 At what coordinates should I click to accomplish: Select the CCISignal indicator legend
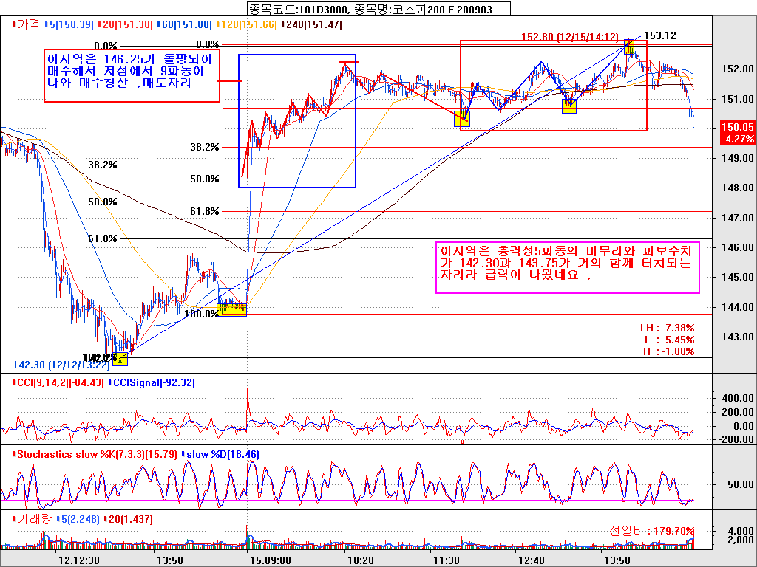click(143, 382)
